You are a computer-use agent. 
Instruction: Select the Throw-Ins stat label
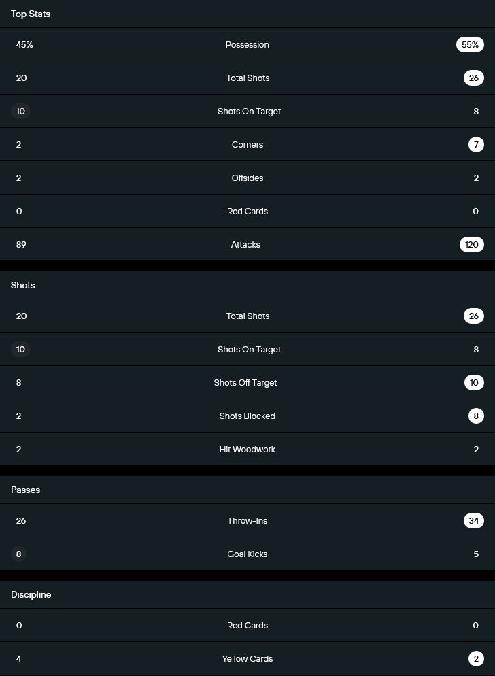coord(247,521)
